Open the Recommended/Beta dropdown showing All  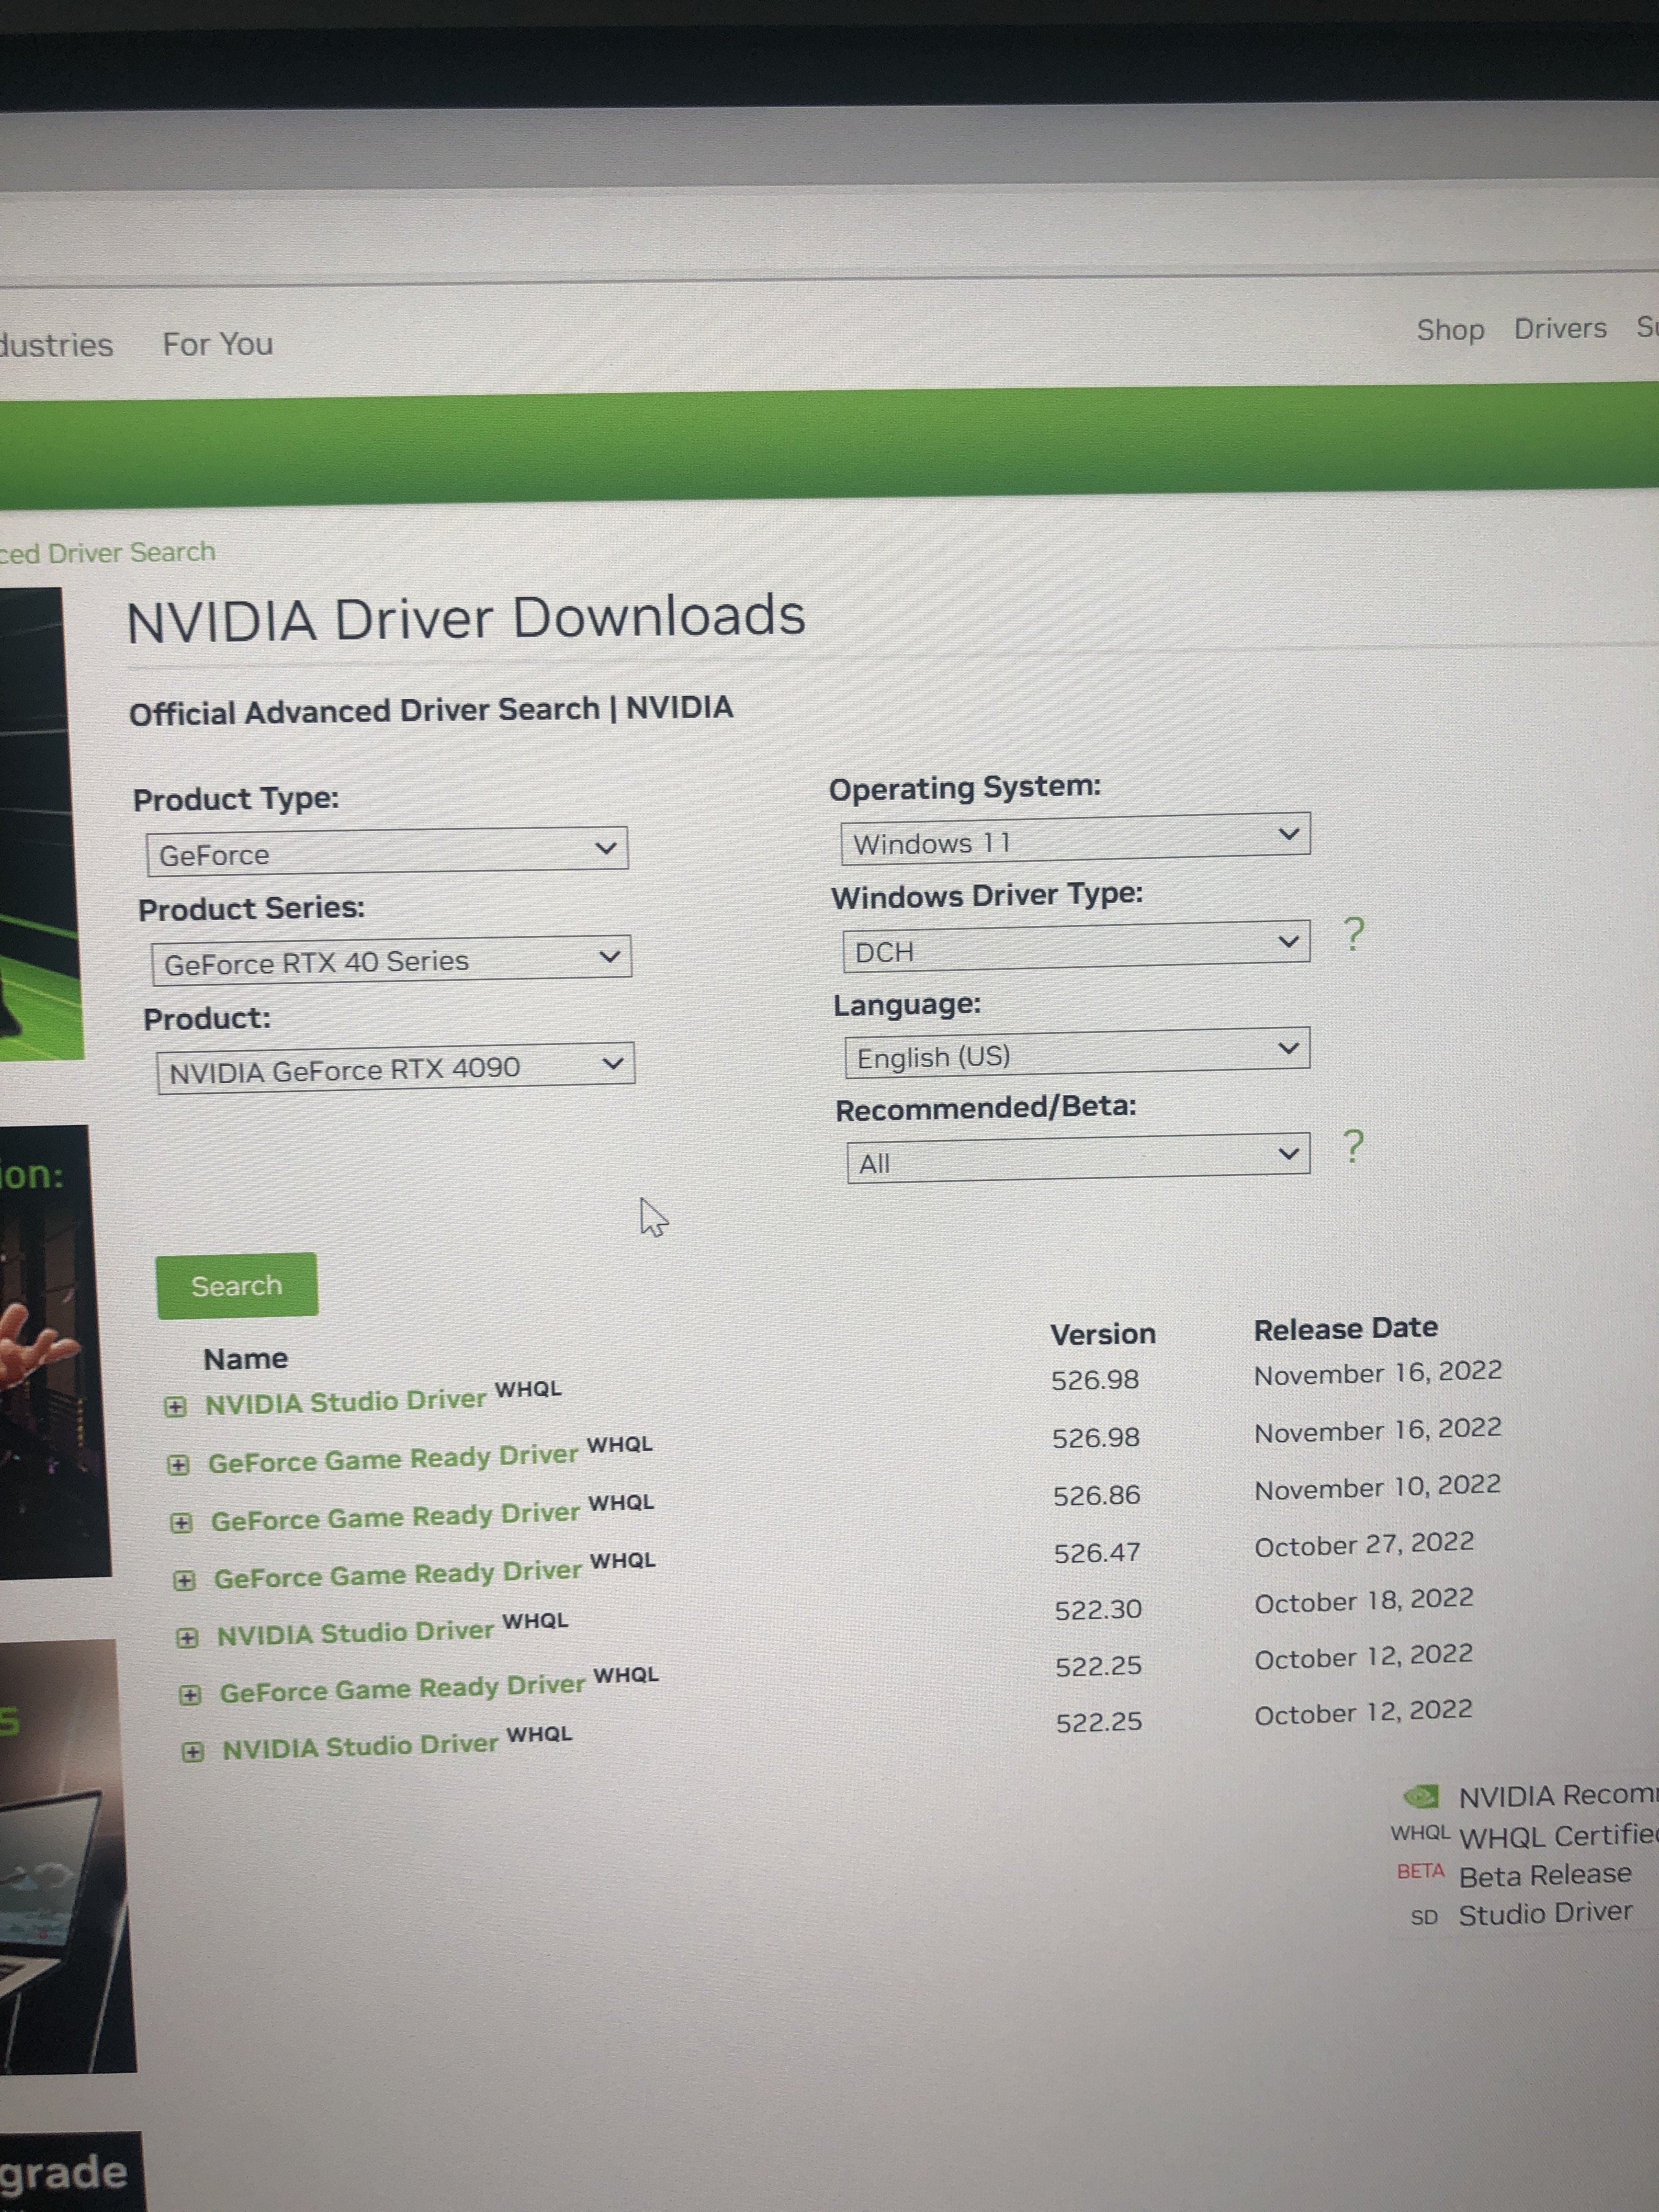1078,1158
